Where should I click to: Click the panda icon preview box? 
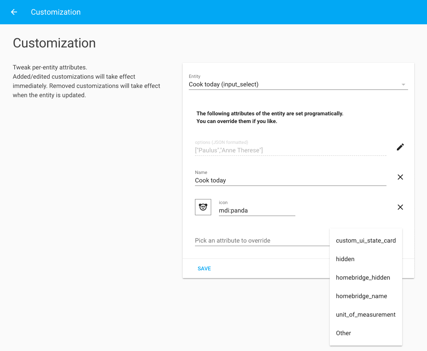[x=203, y=207]
